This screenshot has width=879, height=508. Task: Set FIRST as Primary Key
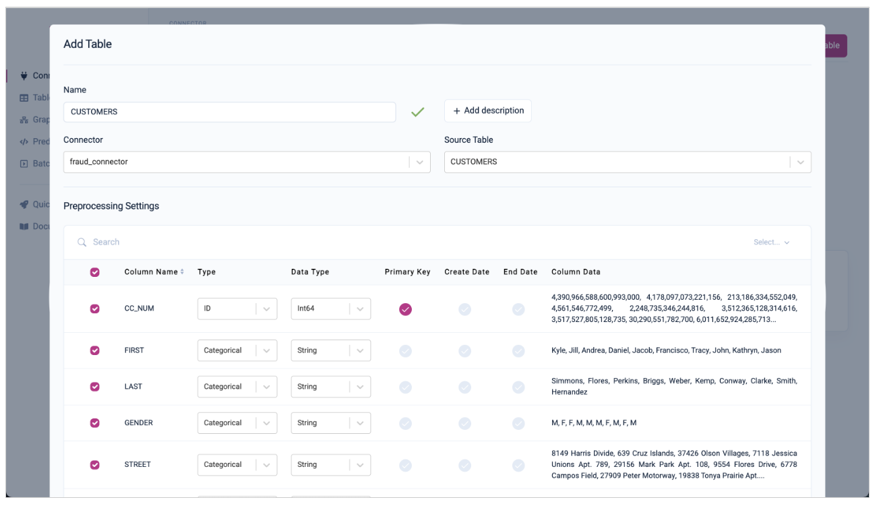point(405,351)
